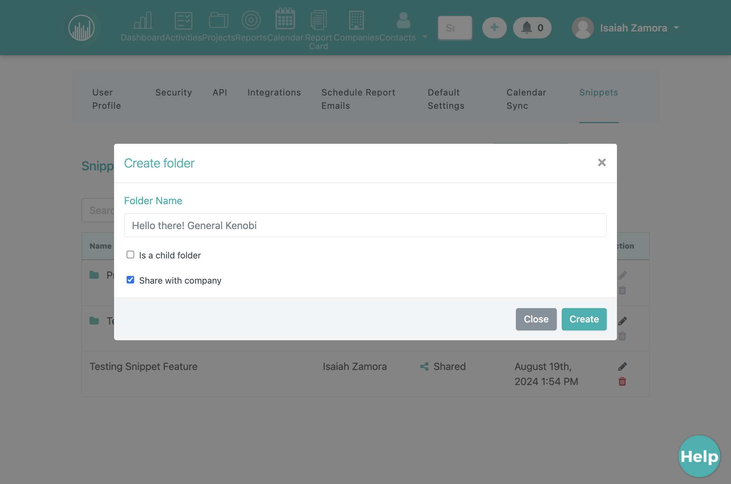Image resolution: width=731 pixels, height=484 pixels.
Task: Open Report Card nav icon
Action: [x=318, y=20]
